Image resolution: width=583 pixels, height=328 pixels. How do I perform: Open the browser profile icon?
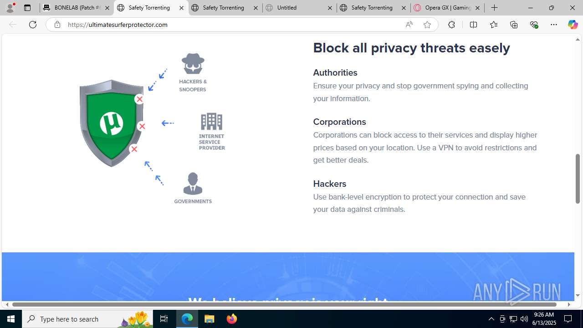[10, 7]
